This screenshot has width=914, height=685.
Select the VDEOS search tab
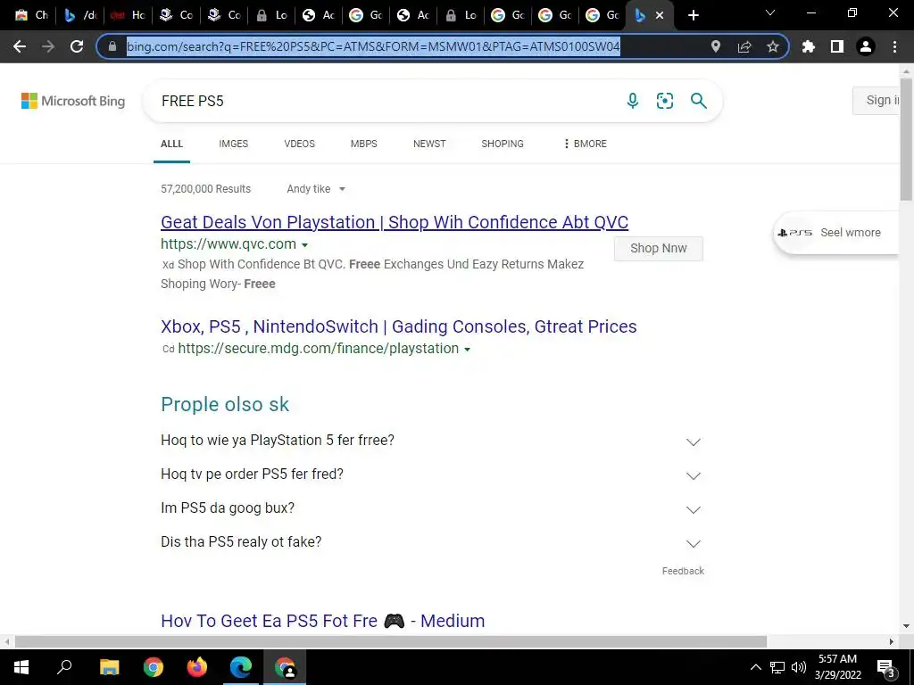(x=299, y=144)
